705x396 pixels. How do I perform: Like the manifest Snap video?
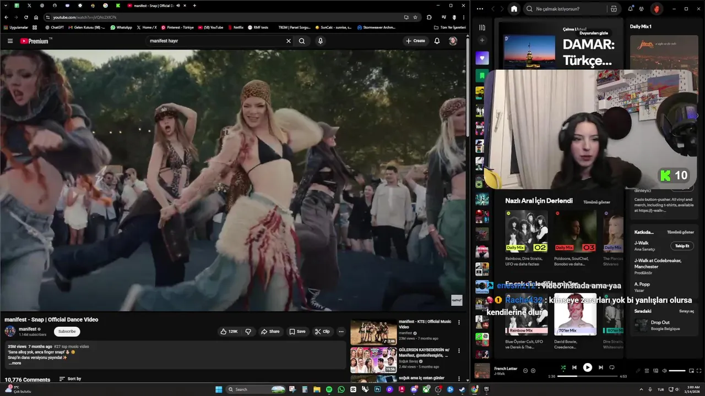click(x=229, y=332)
